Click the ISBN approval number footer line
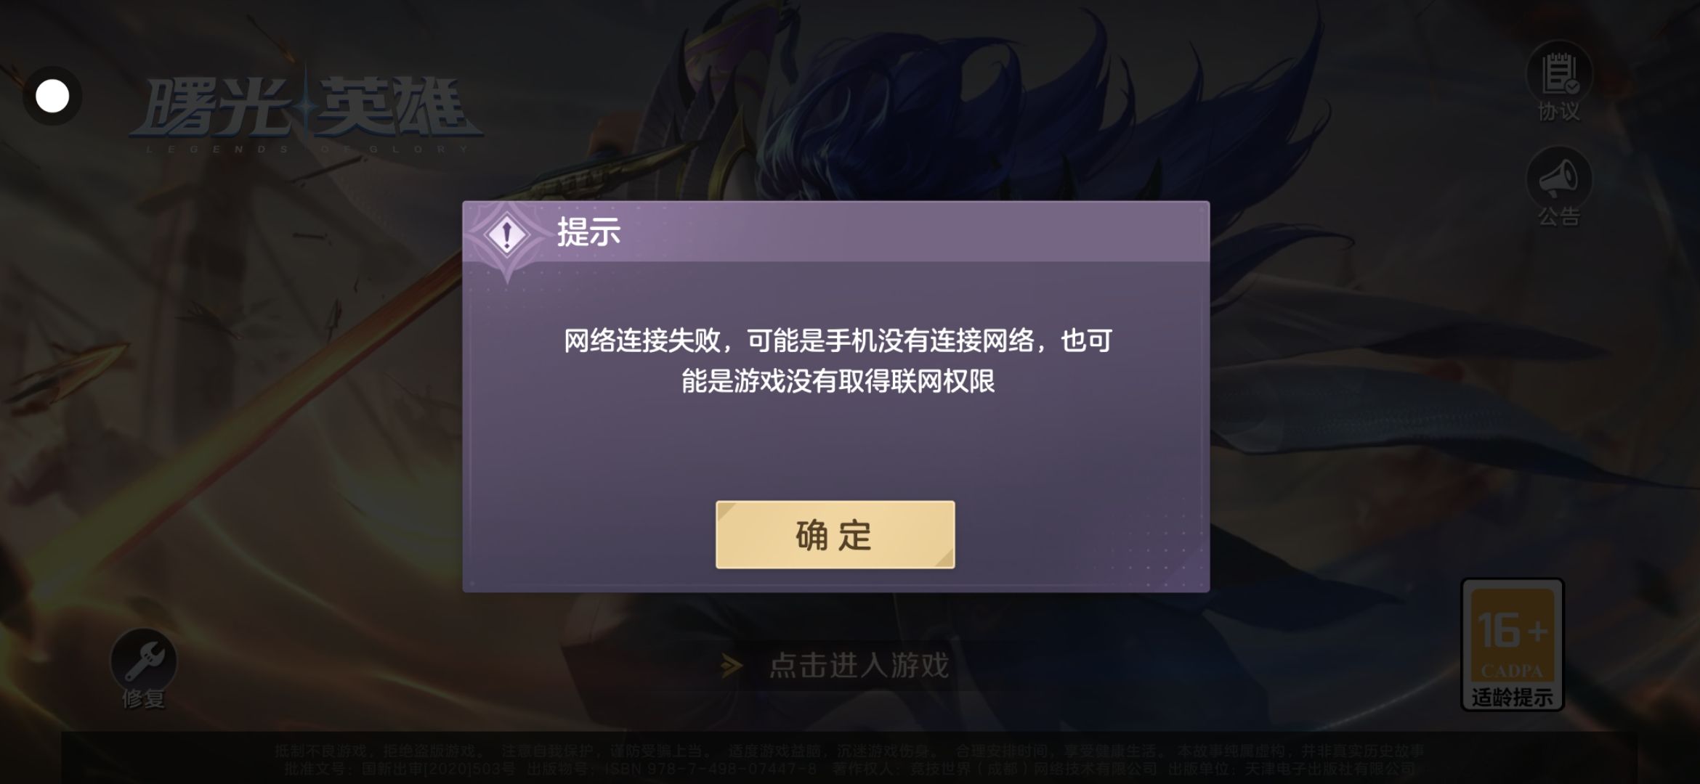 849,768
